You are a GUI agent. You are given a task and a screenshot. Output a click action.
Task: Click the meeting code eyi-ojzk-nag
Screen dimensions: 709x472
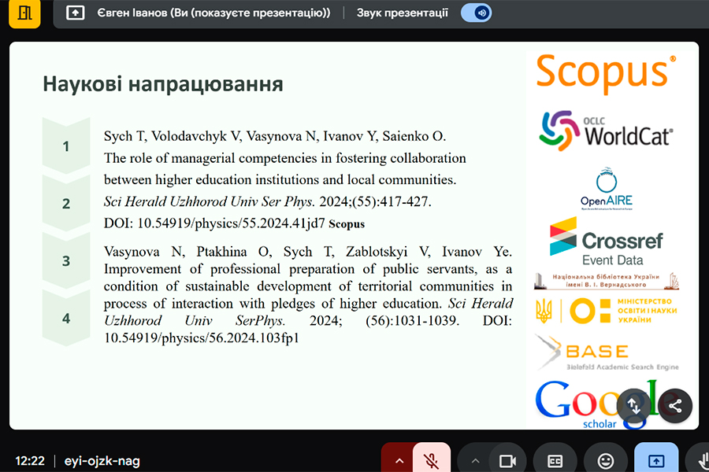[102, 461]
